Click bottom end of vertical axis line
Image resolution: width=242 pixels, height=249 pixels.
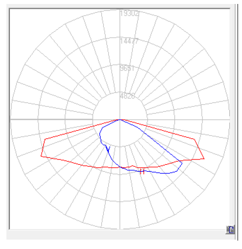pos(120,228)
